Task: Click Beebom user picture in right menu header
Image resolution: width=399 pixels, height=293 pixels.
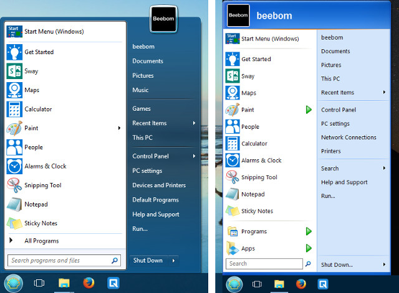Action: point(238,16)
